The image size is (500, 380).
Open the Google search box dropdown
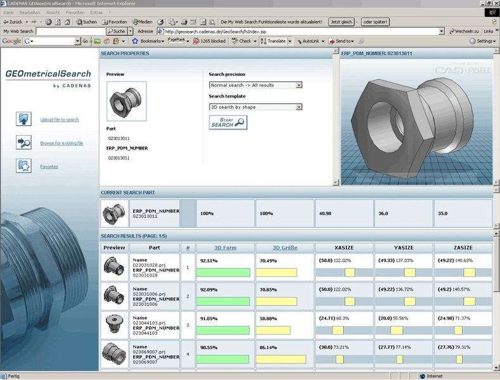pyautogui.click(x=77, y=41)
